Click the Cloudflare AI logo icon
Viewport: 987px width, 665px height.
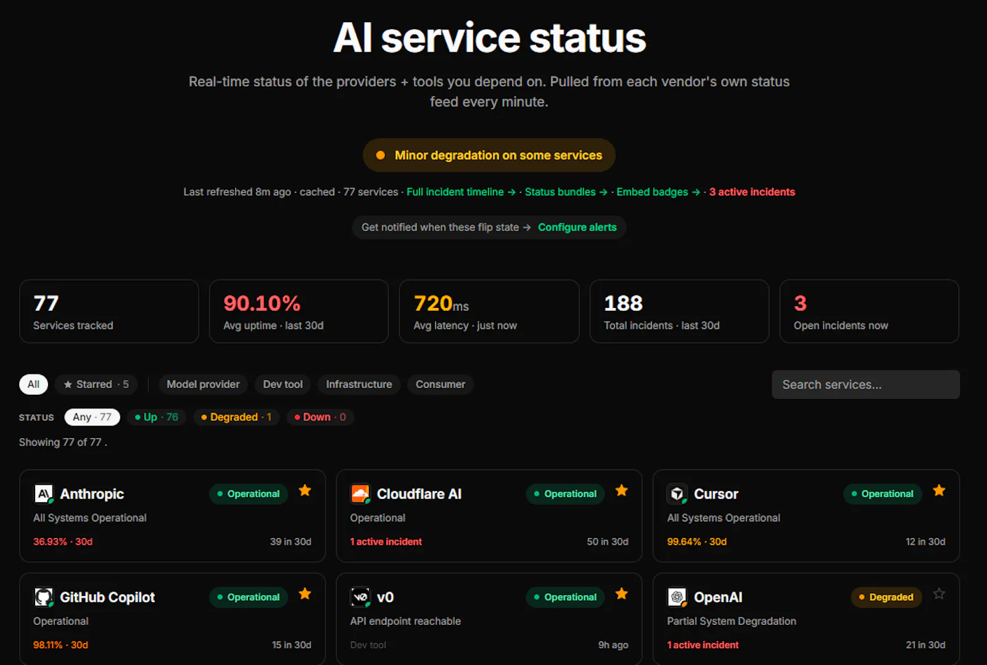pos(360,494)
